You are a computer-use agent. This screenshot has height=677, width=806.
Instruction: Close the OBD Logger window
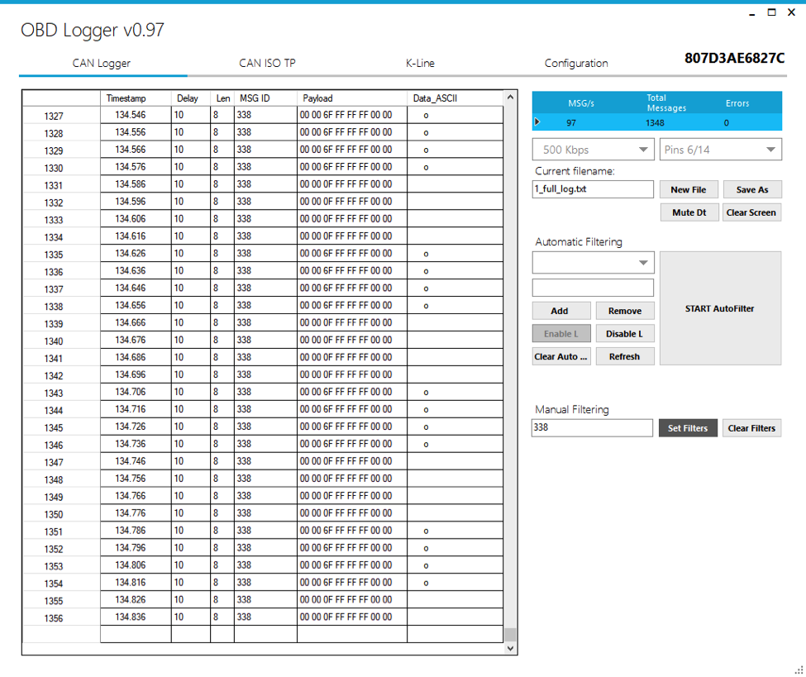792,12
